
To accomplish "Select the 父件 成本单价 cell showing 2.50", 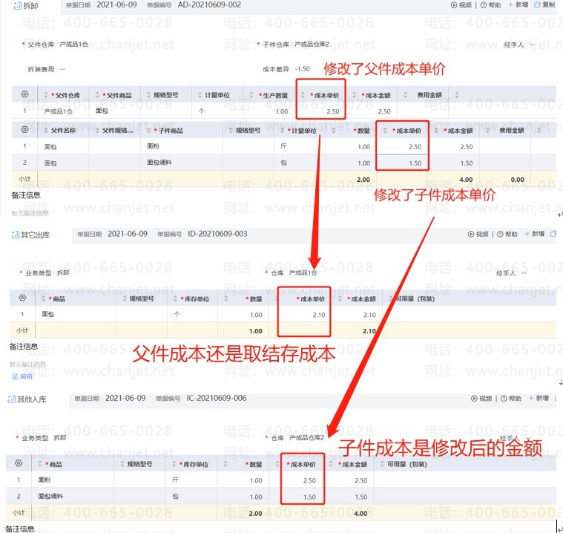I will point(320,111).
